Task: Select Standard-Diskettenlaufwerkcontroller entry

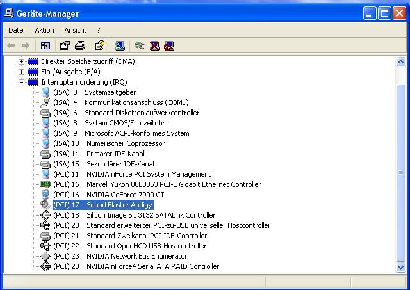Action: [126, 113]
